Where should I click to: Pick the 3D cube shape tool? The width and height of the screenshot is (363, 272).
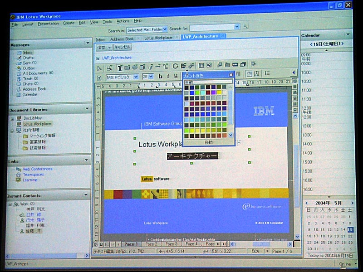pos(142,67)
